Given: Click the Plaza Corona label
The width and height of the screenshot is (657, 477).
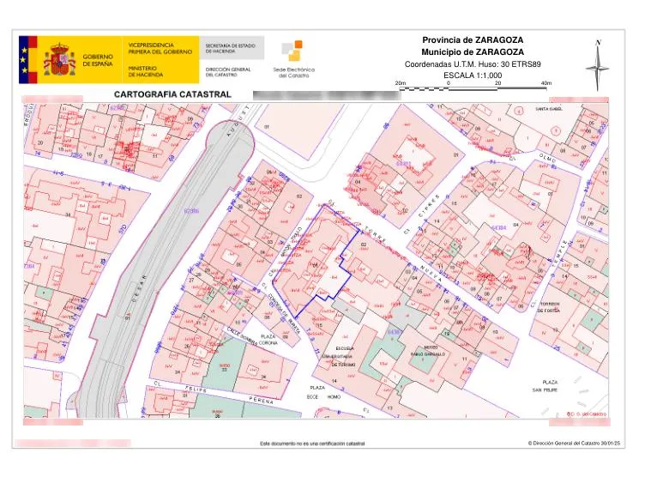Looking at the screenshot, I should pos(268,340).
